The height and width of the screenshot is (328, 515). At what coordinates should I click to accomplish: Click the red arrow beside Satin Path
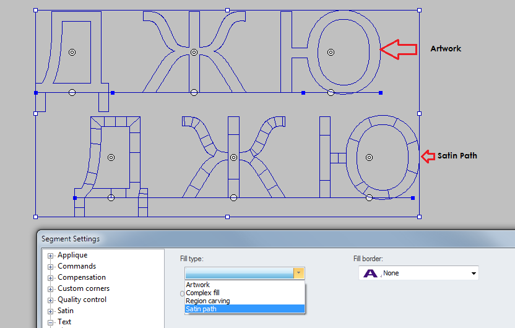tap(428, 156)
